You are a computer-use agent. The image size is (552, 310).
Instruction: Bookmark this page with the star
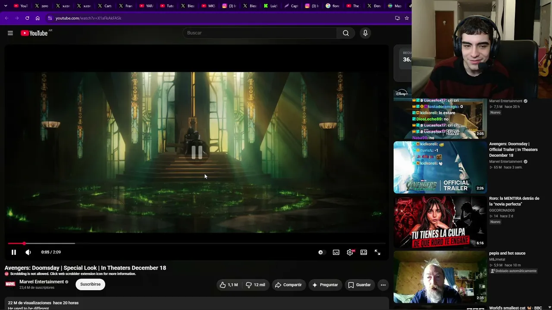tap(407, 18)
